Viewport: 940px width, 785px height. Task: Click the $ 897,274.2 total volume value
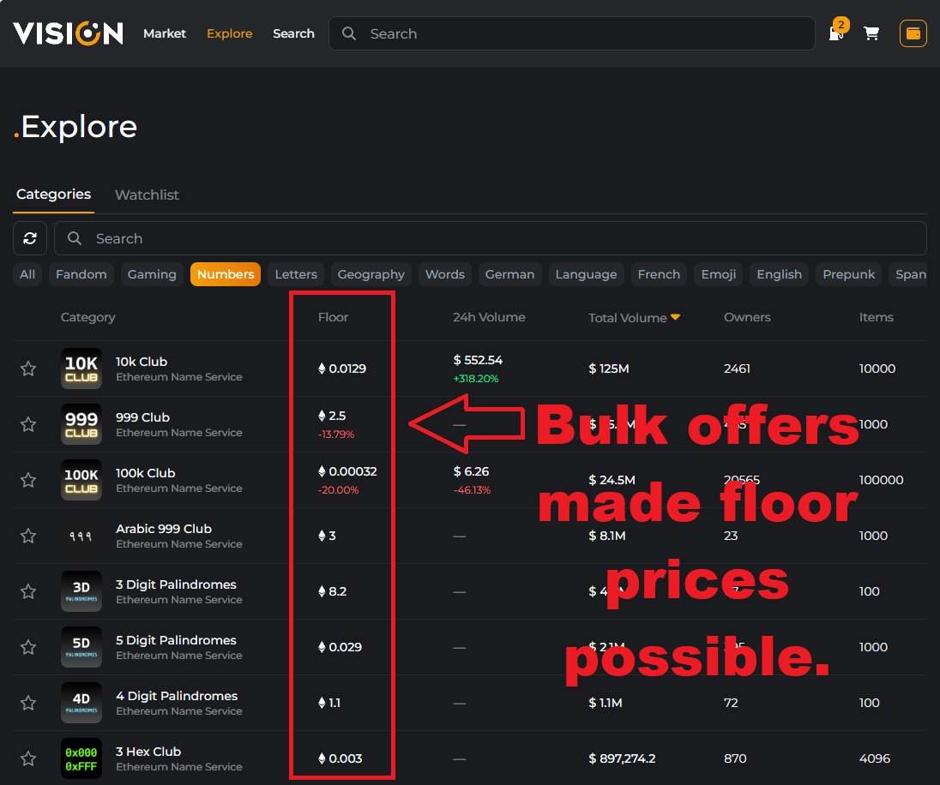tap(622, 758)
